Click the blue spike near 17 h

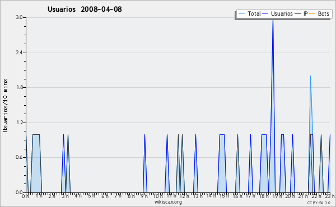click(x=250, y=163)
